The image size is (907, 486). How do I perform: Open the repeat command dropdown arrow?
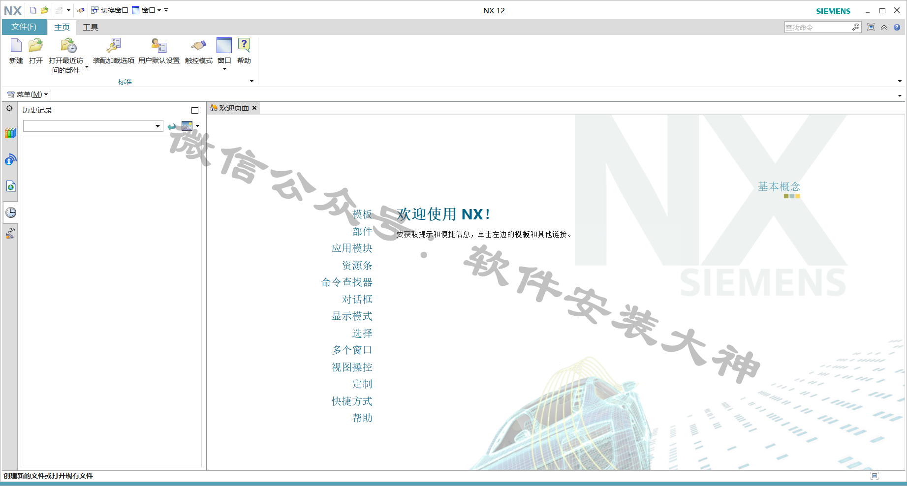coord(68,10)
